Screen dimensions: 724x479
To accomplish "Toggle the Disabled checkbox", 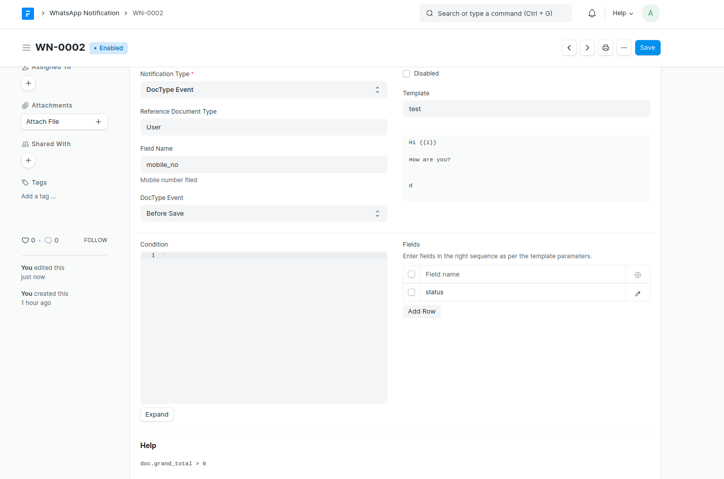I will pos(406,74).
